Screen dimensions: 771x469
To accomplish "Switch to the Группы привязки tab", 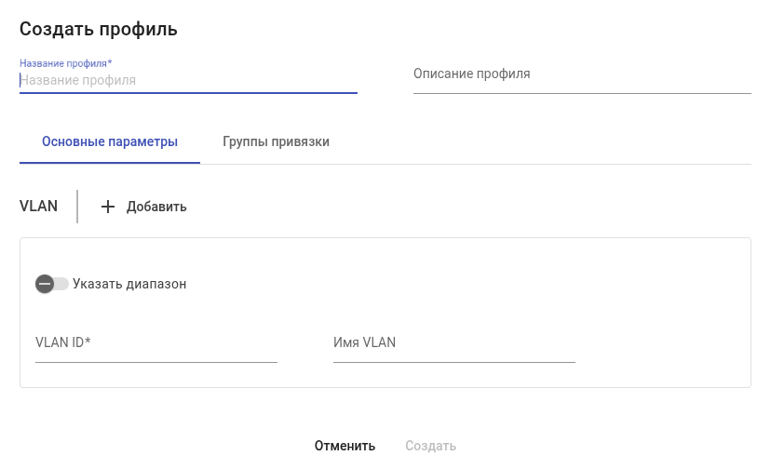I will [x=276, y=142].
